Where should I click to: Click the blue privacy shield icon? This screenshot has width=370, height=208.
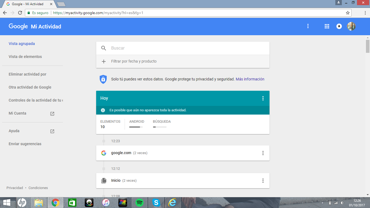(103, 79)
